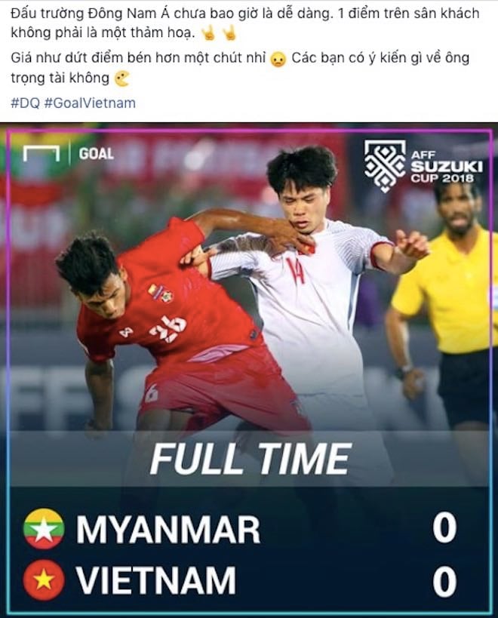
Task: Click the sad face emoji in post
Action: pyautogui.click(x=278, y=59)
